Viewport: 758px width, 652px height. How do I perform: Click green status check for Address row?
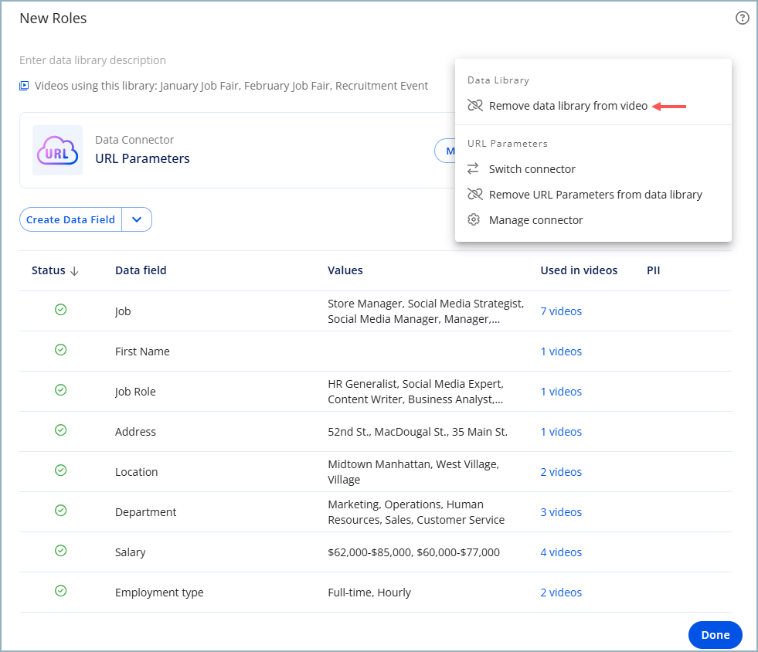pyautogui.click(x=60, y=430)
